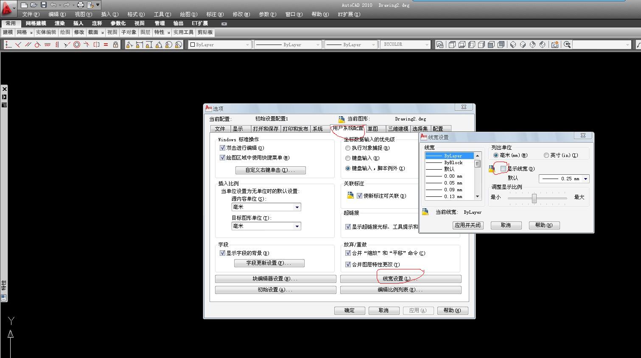Image resolution: width=641 pixels, height=358 pixels.
Task: Click the first cube view icon
Action: click(452, 45)
